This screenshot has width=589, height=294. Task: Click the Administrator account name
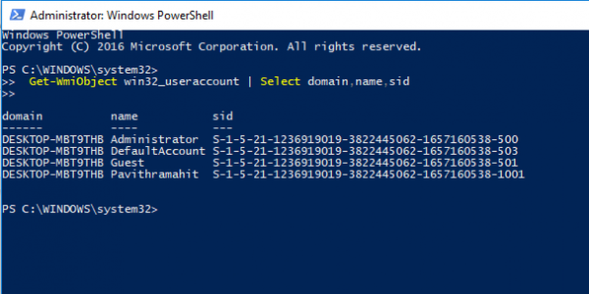[x=155, y=140]
